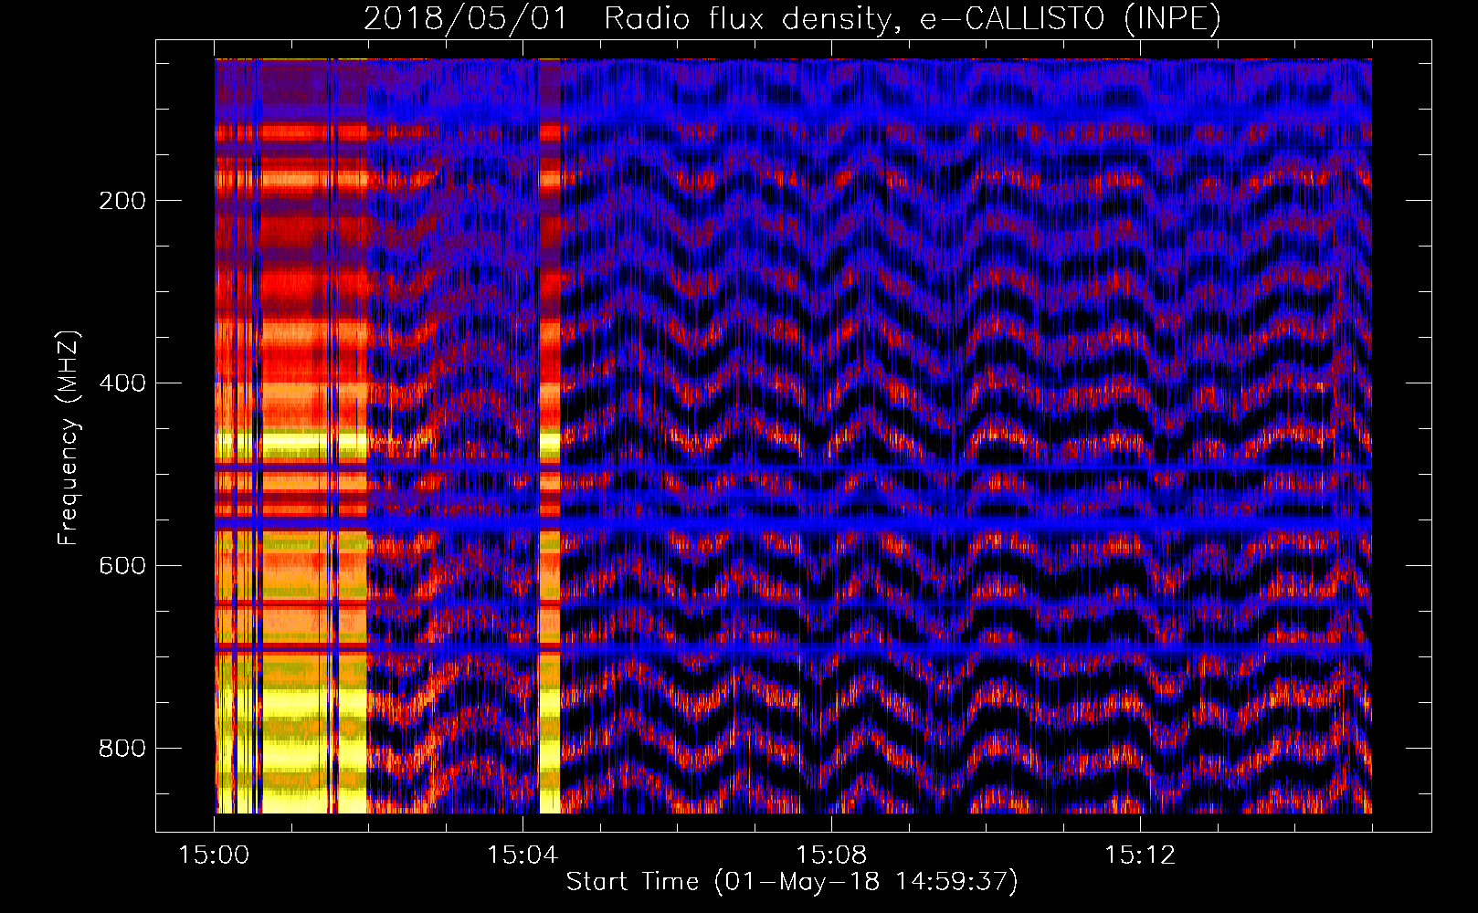This screenshot has height=913, width=1478.
Task: Click the 15:00 time tick label
Action: coord(214,855)
